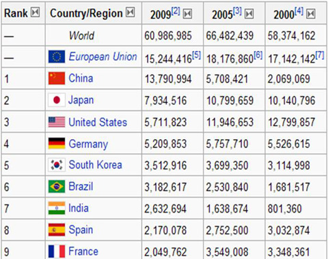The height and width of the screenshot is (259, 328).
Task: Click the South Korea flag icon
Action: 57,165
